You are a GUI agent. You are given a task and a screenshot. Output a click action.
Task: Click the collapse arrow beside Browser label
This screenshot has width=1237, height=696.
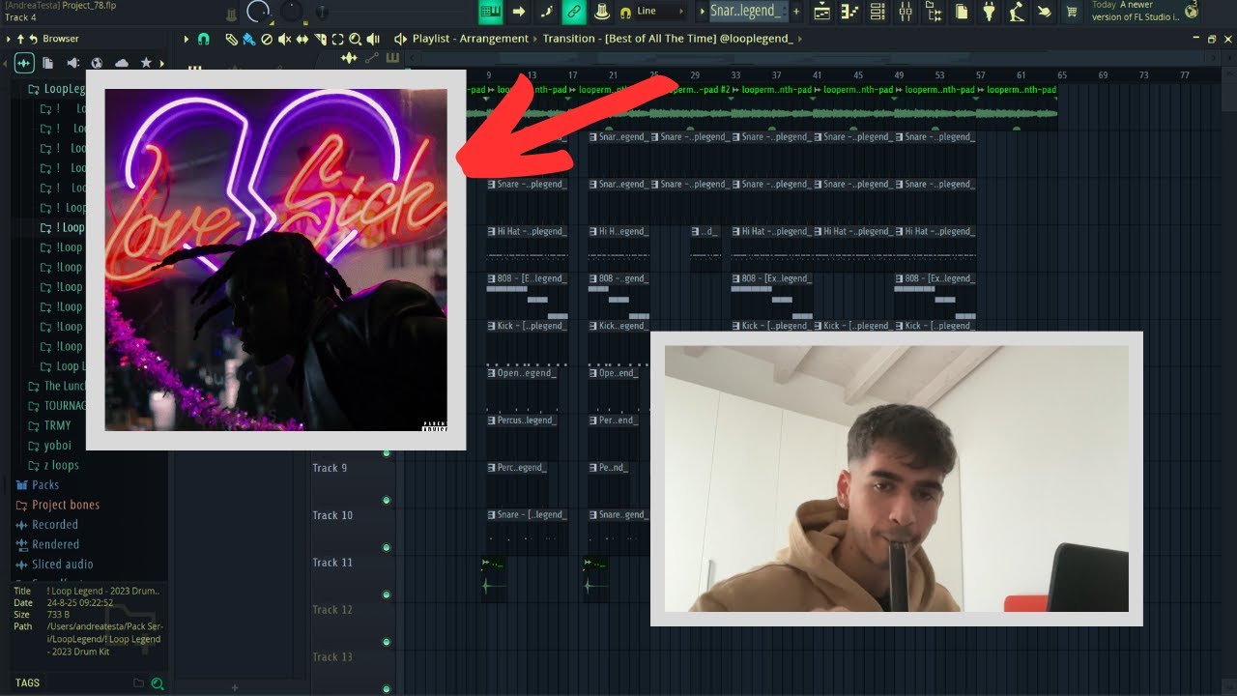9,39
